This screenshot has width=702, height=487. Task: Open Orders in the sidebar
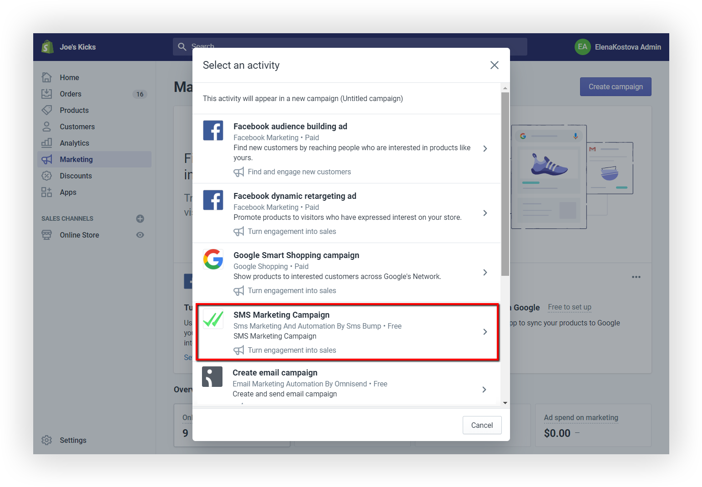tap(71, 94)
